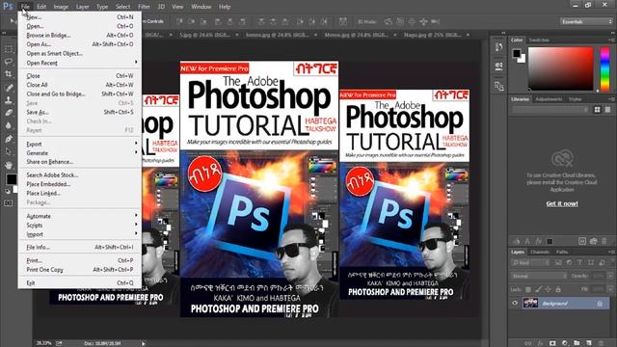Toggle filter for pixel layers
This screenshot has height=347, width=617.
558,262
